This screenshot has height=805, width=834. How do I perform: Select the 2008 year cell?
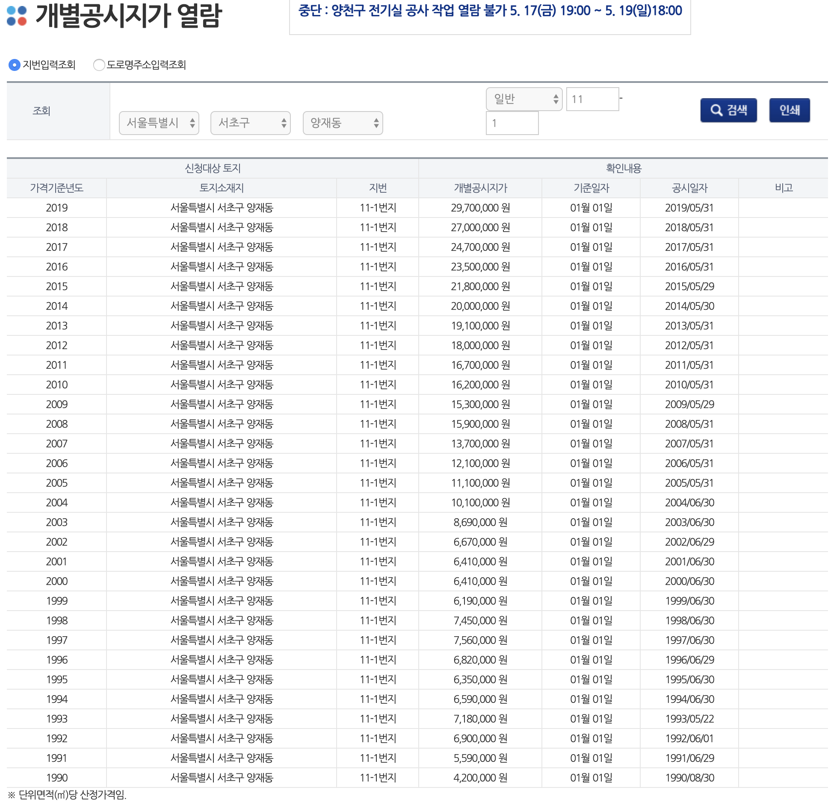point(56,424)
